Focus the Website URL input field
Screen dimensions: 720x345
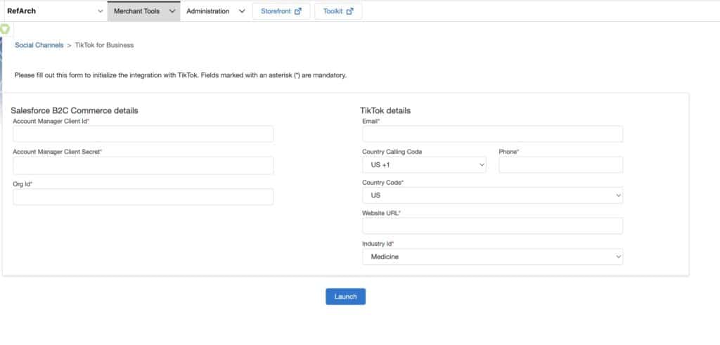pyautogui.click(x=492, y=226)
